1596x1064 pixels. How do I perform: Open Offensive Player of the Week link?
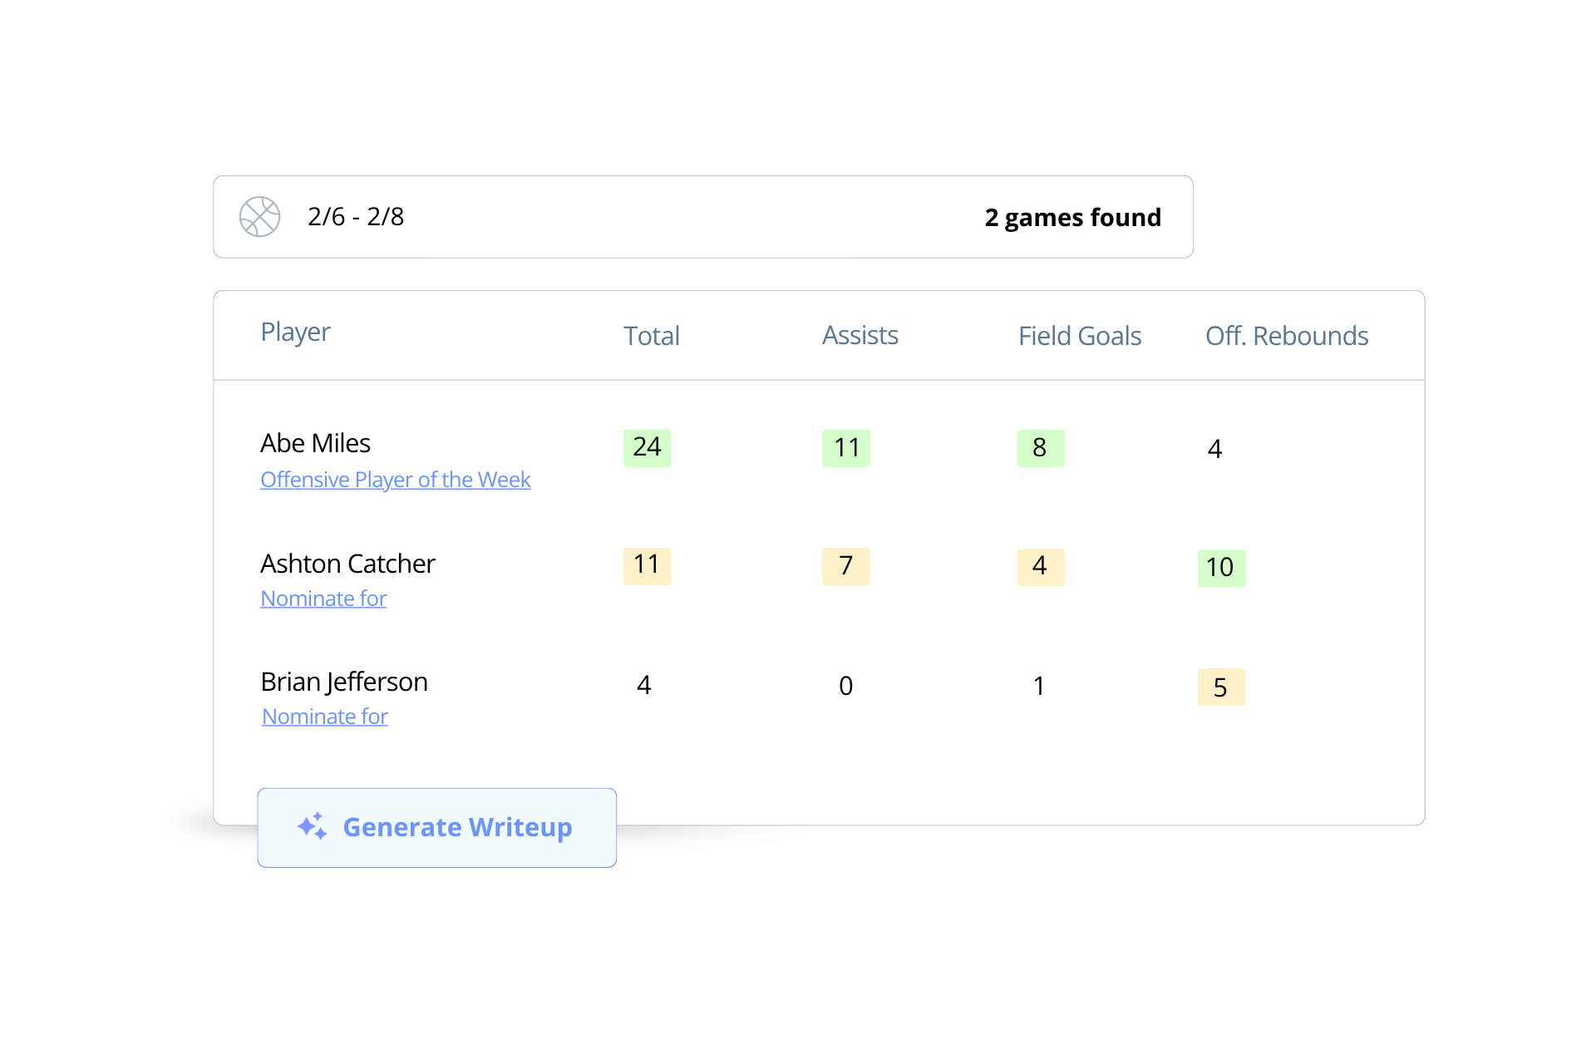point(395,480)
